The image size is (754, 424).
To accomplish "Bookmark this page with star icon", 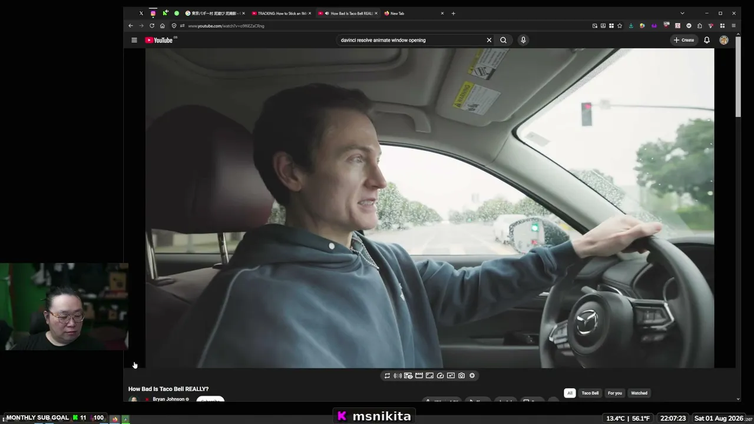I will (620, 26).
